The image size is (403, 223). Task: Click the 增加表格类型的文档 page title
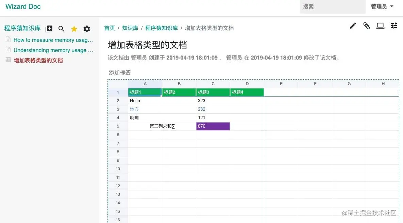(x=147, y=45)
